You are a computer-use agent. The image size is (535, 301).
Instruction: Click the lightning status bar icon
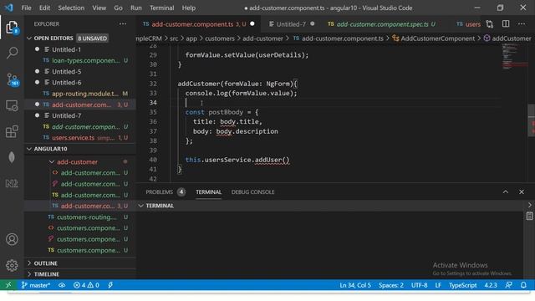point(110,285)
